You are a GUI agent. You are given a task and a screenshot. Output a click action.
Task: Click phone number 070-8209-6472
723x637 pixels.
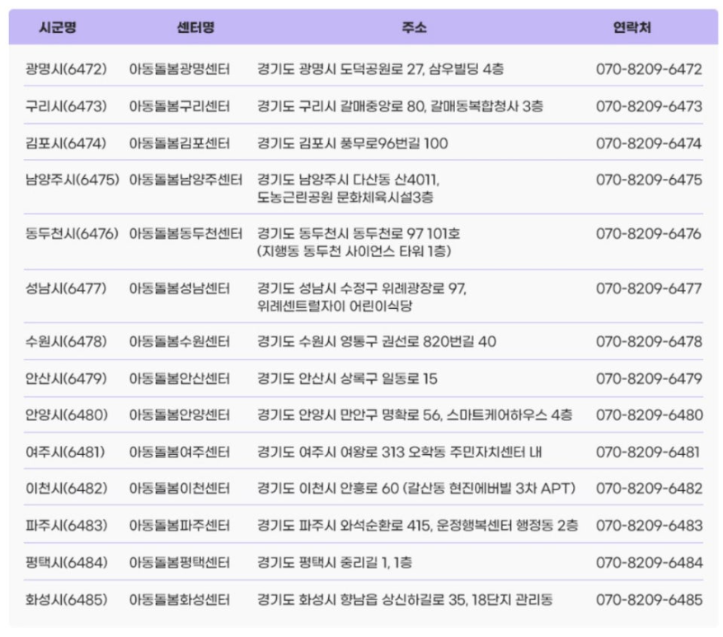pyautogui.click(x=649, y=69)
